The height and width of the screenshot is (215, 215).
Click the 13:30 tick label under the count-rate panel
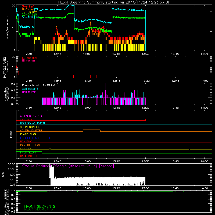click(x=146, y=54)
